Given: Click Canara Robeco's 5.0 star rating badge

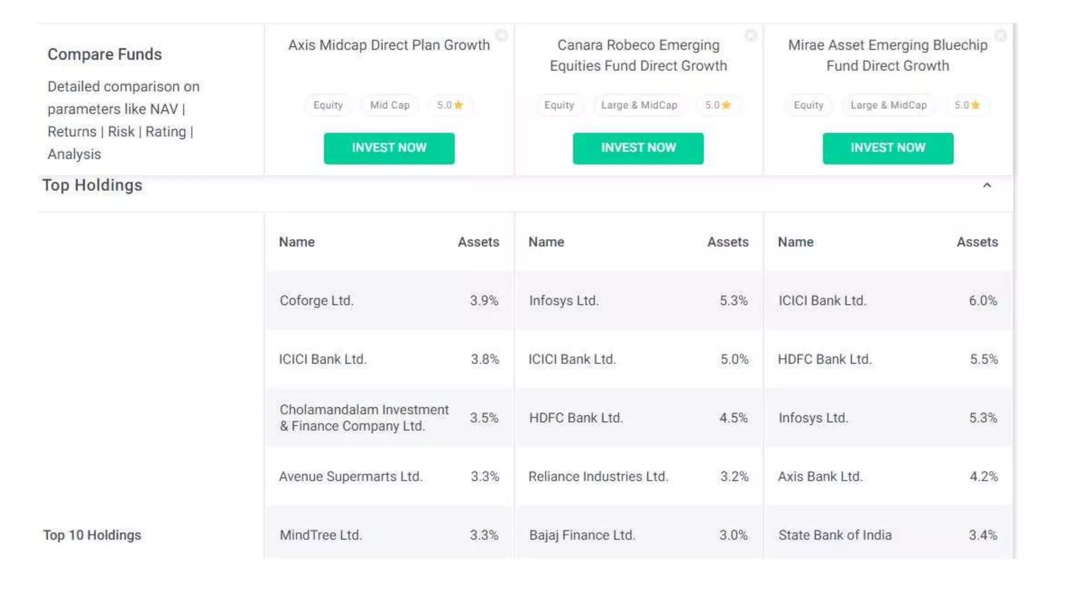Looking at the screenshot, I should pyautogui.click(x=718, y=105).
